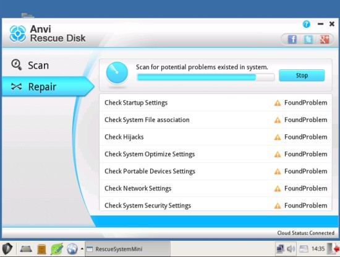The image size is (340, 257).
Task: Click the Scan magnifier icon
Action: [x=17, y=65]
